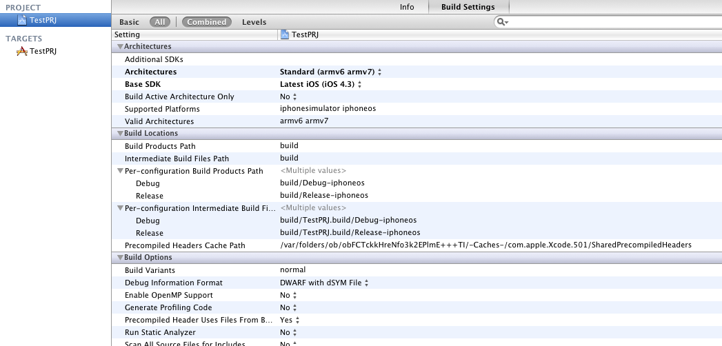Click 'build/TestPRJ.build/Debug-iphoneos' value

[348, 220]
